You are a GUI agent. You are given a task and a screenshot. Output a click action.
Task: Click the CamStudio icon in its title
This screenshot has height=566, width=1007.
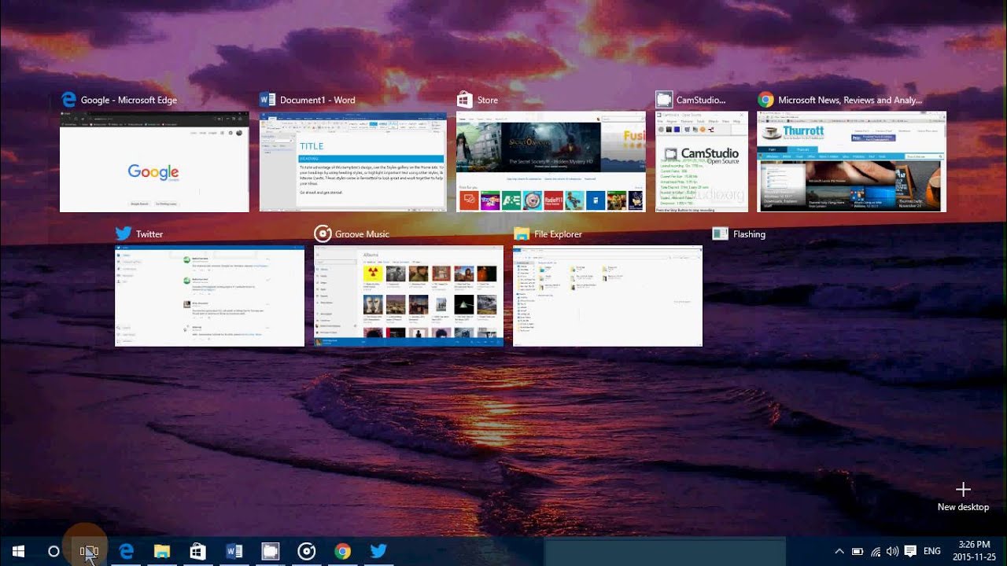(x=664, y=100)
